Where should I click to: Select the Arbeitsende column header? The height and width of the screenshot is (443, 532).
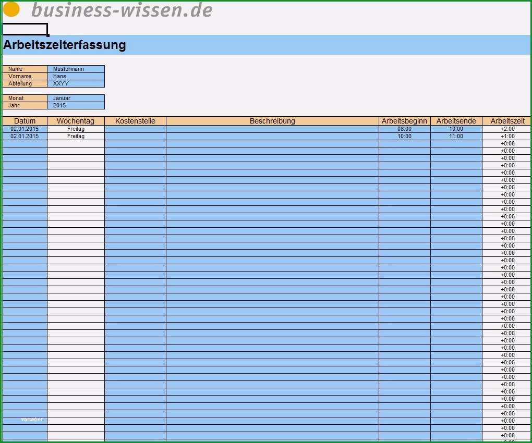point(456,121)
